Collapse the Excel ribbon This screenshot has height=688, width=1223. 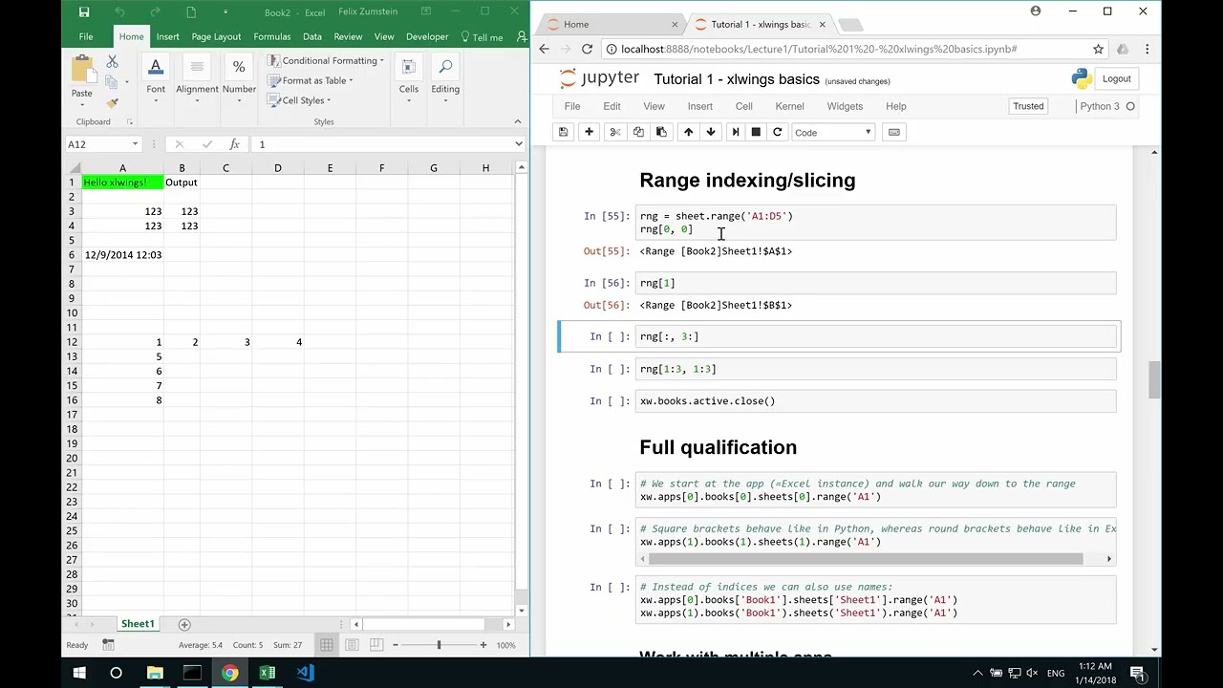coord(518,121)
